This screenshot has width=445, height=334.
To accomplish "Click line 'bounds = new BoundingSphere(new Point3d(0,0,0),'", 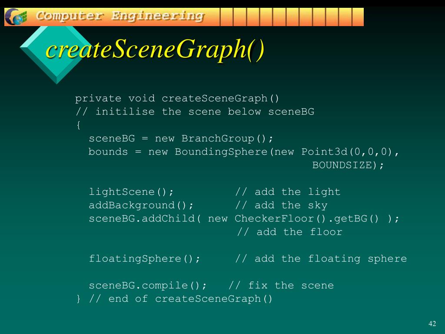I will 244,152.
